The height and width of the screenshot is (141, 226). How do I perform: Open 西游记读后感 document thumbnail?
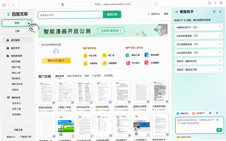47,93
